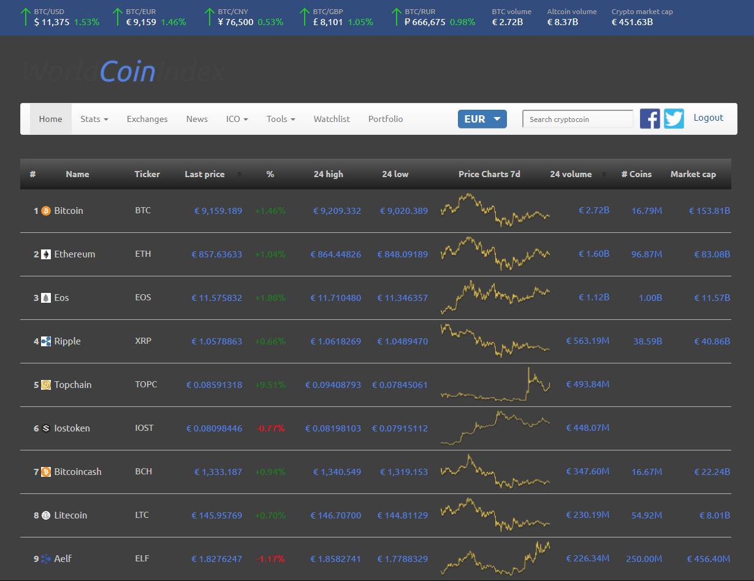Click the BTC/USD price $ 11,375
754x581 pixels.
pyautogui.click(x=51, y=22)
